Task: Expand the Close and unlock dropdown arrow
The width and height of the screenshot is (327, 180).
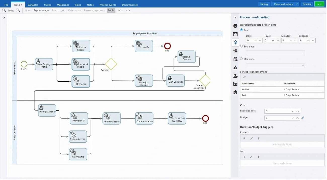Action: 297,4
